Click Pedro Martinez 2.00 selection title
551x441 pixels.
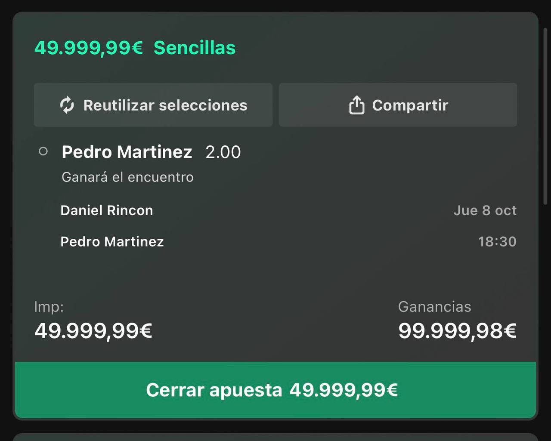(x=151, y=152)
